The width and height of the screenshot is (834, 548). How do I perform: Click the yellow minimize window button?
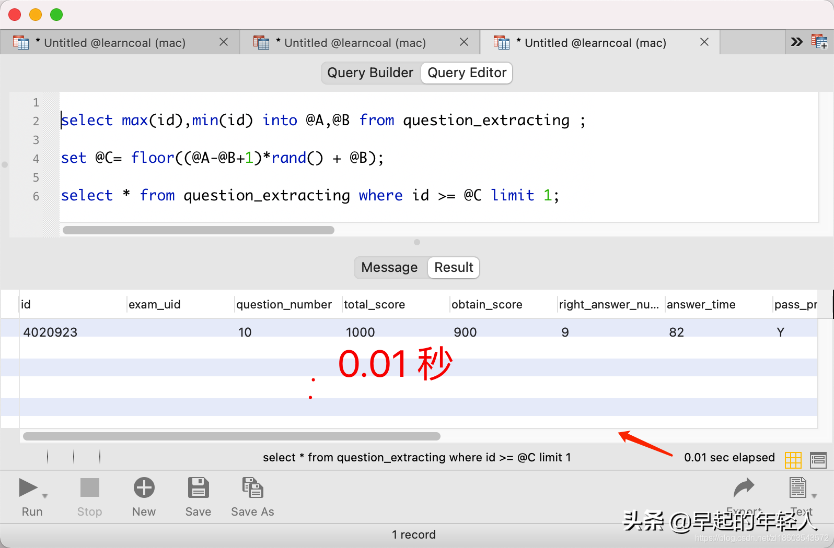click(36, 15)
